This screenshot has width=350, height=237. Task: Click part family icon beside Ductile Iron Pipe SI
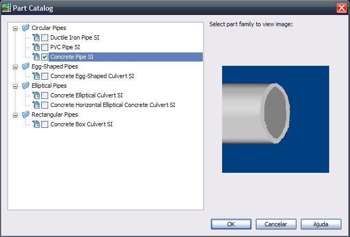point(36,37)
